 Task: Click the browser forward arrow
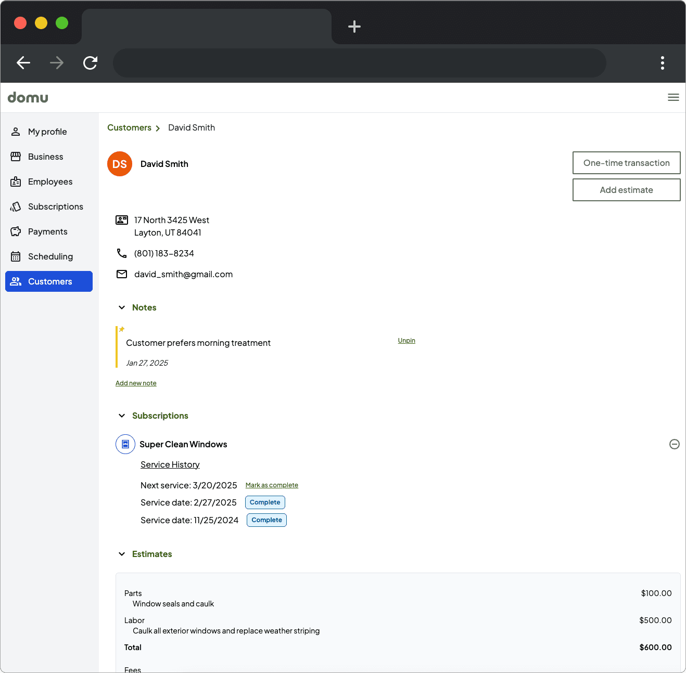[x=57, y=63]
